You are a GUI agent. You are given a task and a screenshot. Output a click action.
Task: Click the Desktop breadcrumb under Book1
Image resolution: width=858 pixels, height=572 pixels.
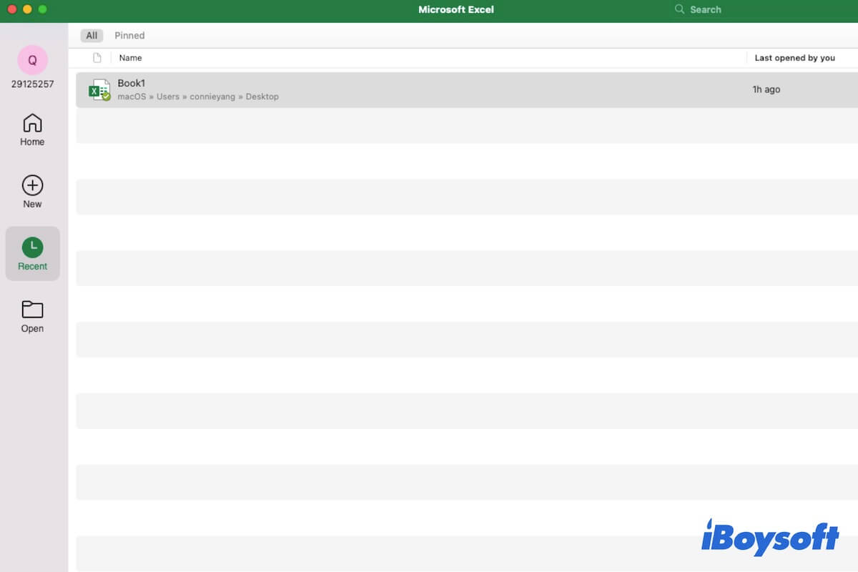click(262, 97)
